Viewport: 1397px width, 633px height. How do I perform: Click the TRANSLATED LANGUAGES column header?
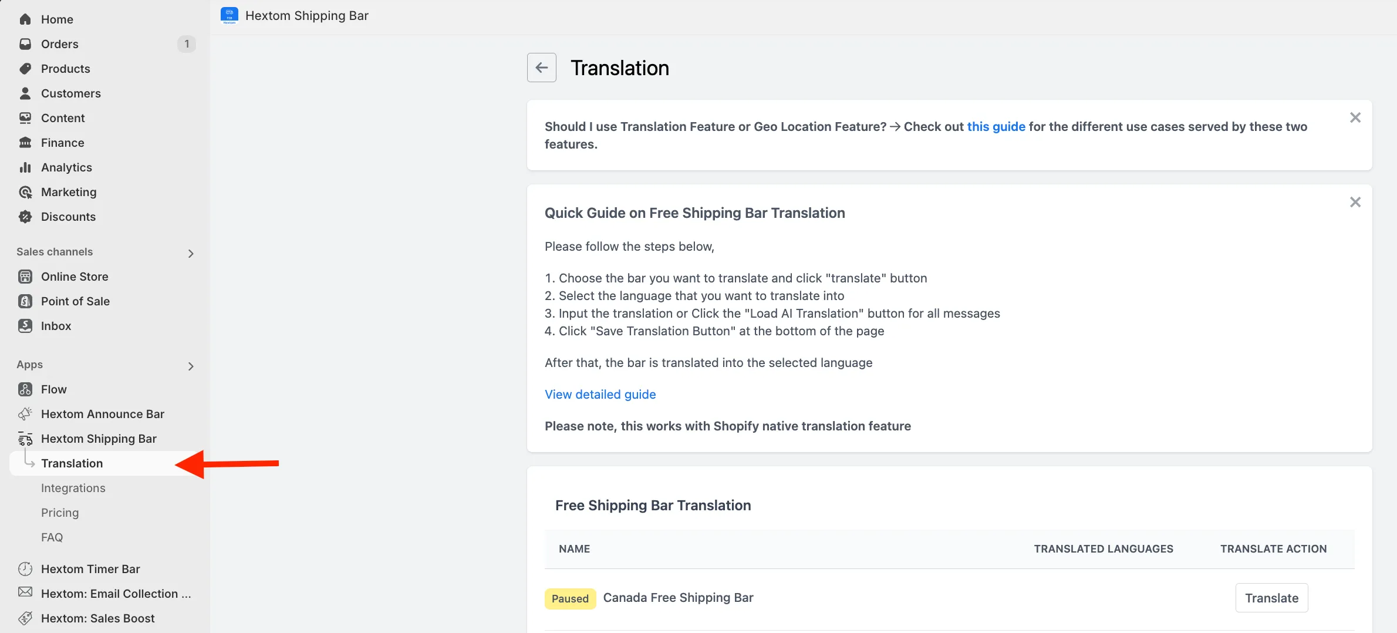[x=1104, y=549]
